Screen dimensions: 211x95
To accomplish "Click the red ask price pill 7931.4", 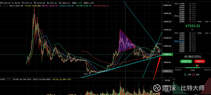I will pos(200,61).
